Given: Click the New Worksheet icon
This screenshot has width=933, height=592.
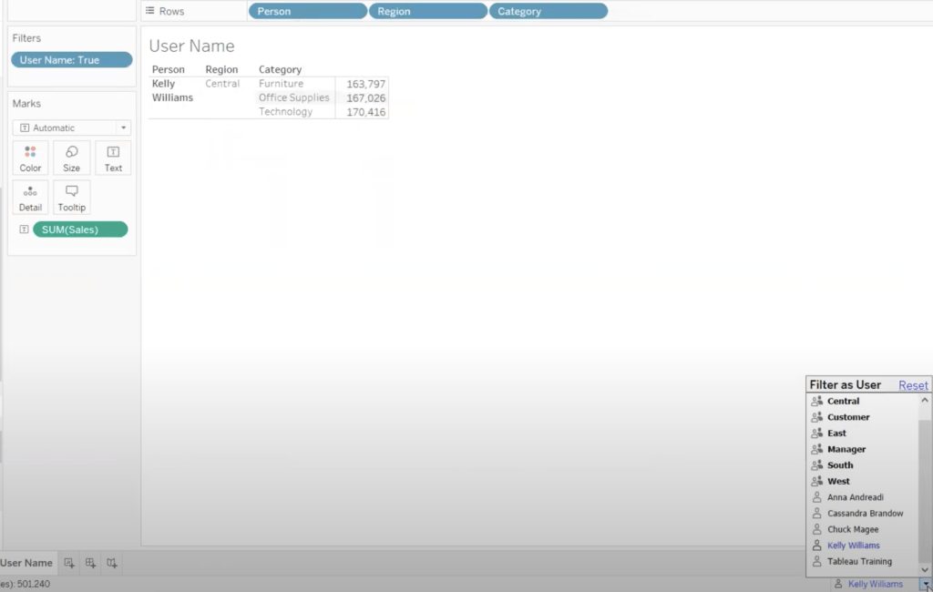Looking at the screenshot, I should click(69, 564).
